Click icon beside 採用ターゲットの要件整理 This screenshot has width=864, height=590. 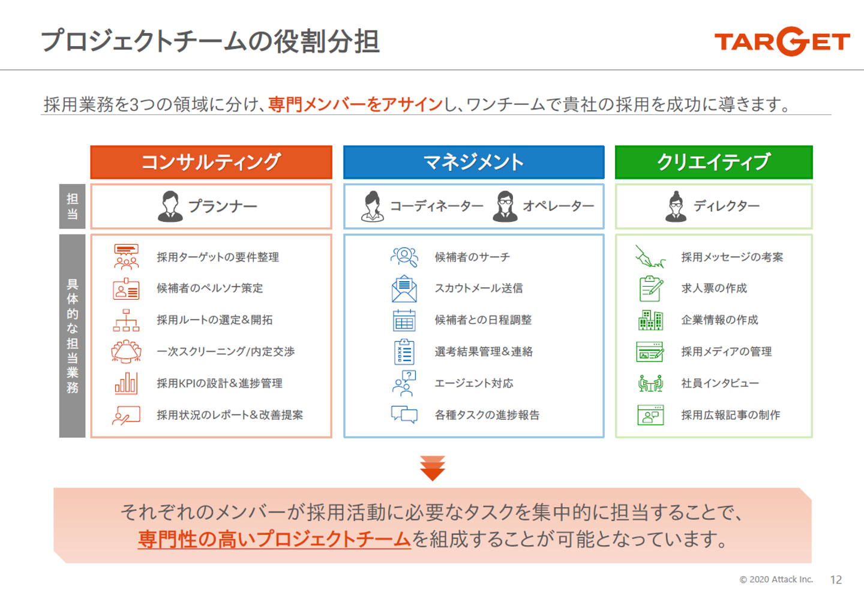[126, 257]
